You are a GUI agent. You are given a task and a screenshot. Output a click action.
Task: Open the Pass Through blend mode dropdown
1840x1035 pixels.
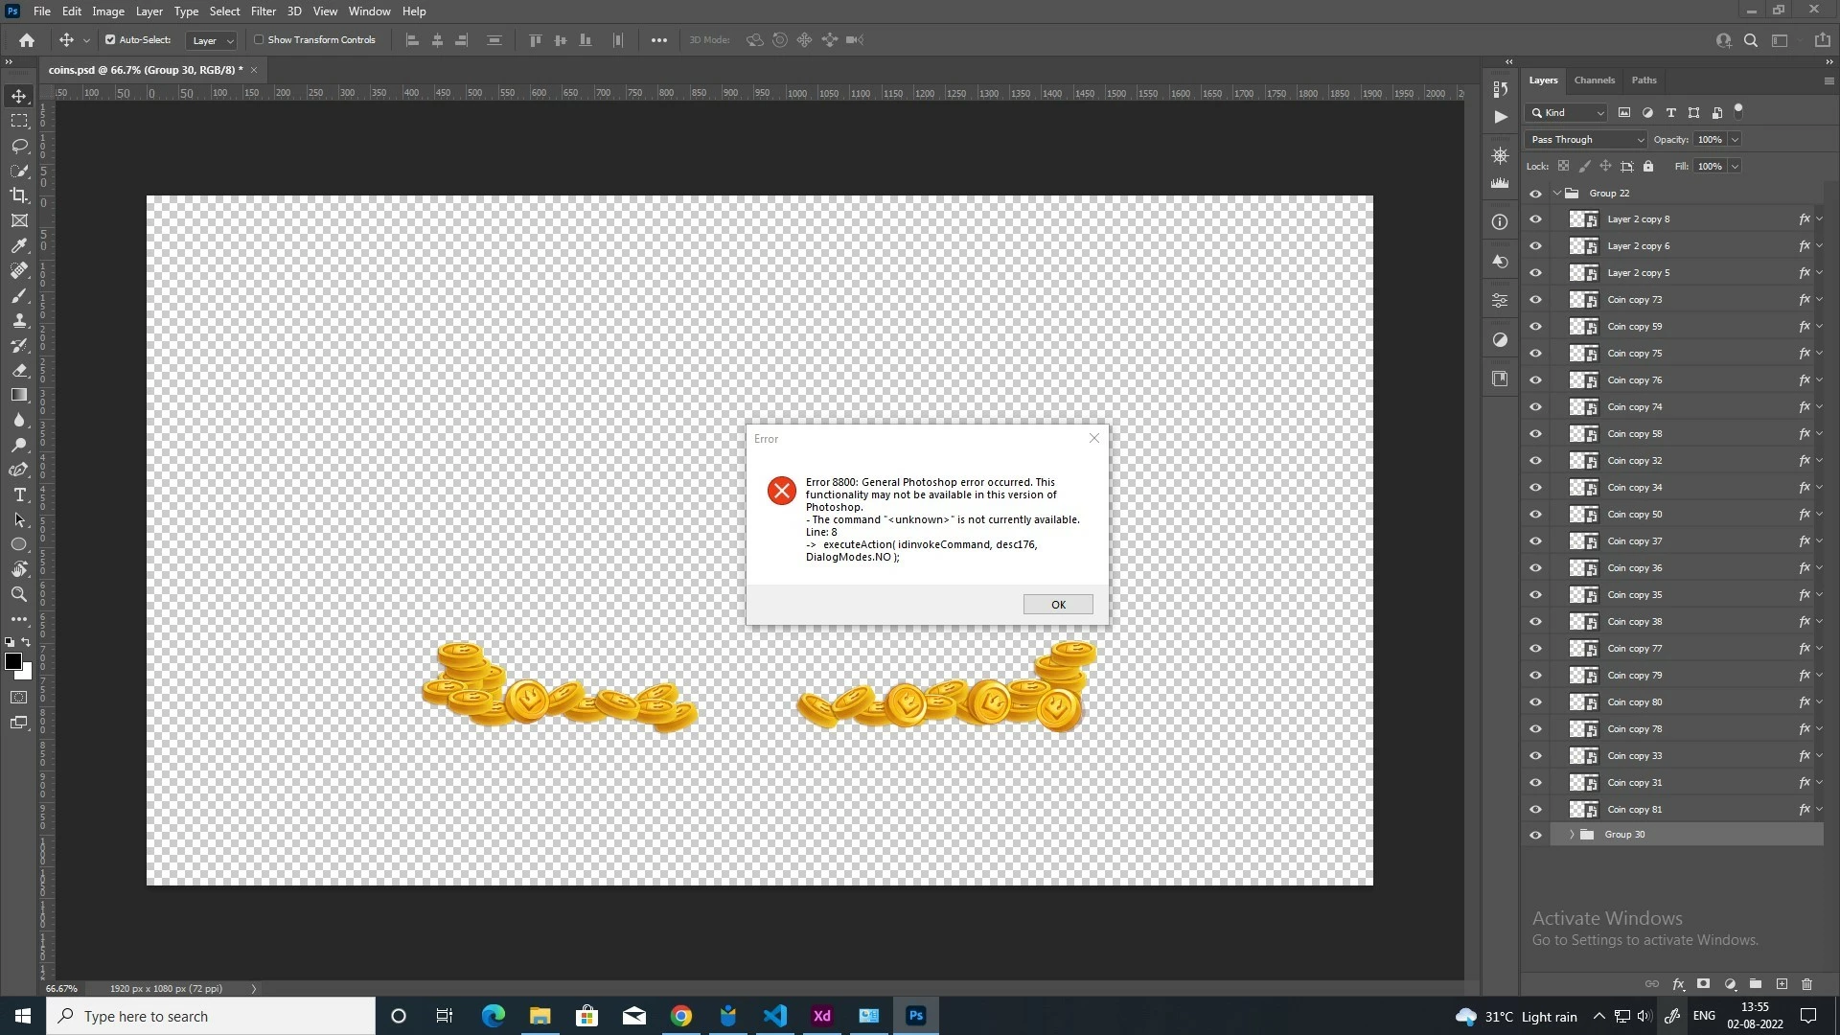pos(1586,140)
